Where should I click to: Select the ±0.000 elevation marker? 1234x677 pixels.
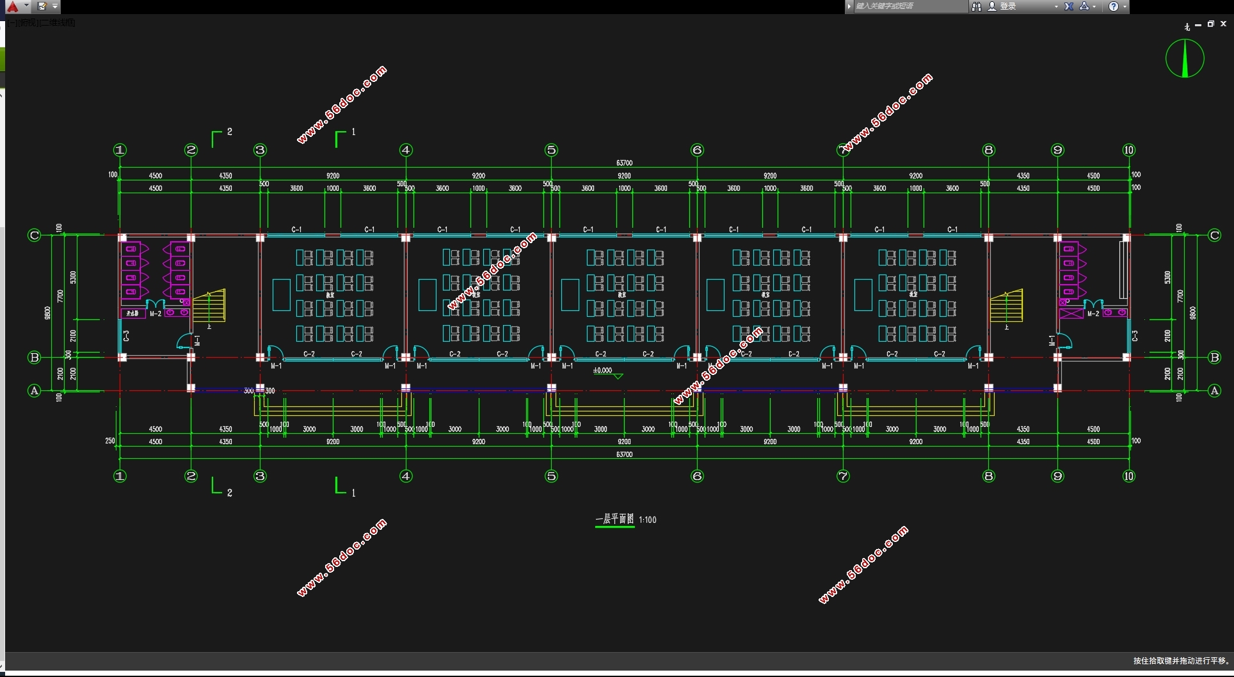tap(602, 370)
